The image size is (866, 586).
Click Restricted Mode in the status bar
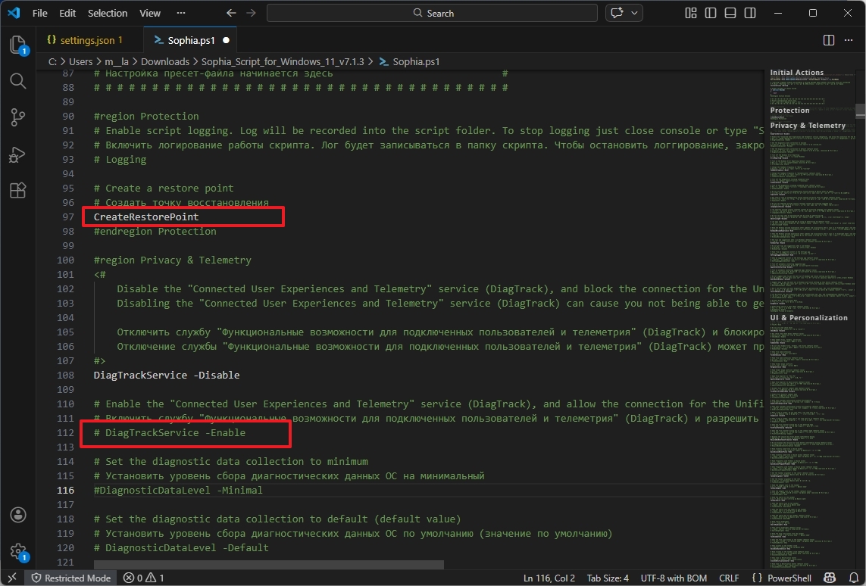(x=70, y=578)
